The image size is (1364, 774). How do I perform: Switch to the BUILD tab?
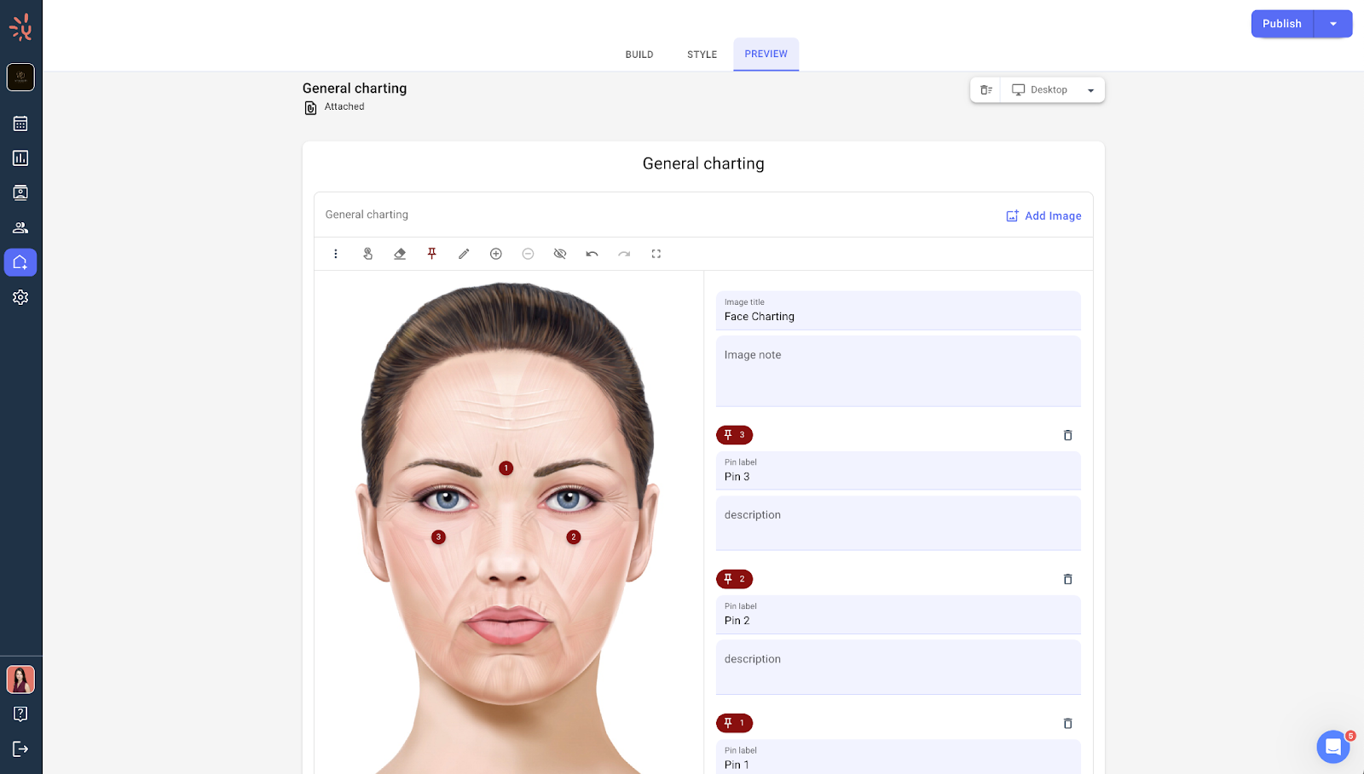coord(639,54)
